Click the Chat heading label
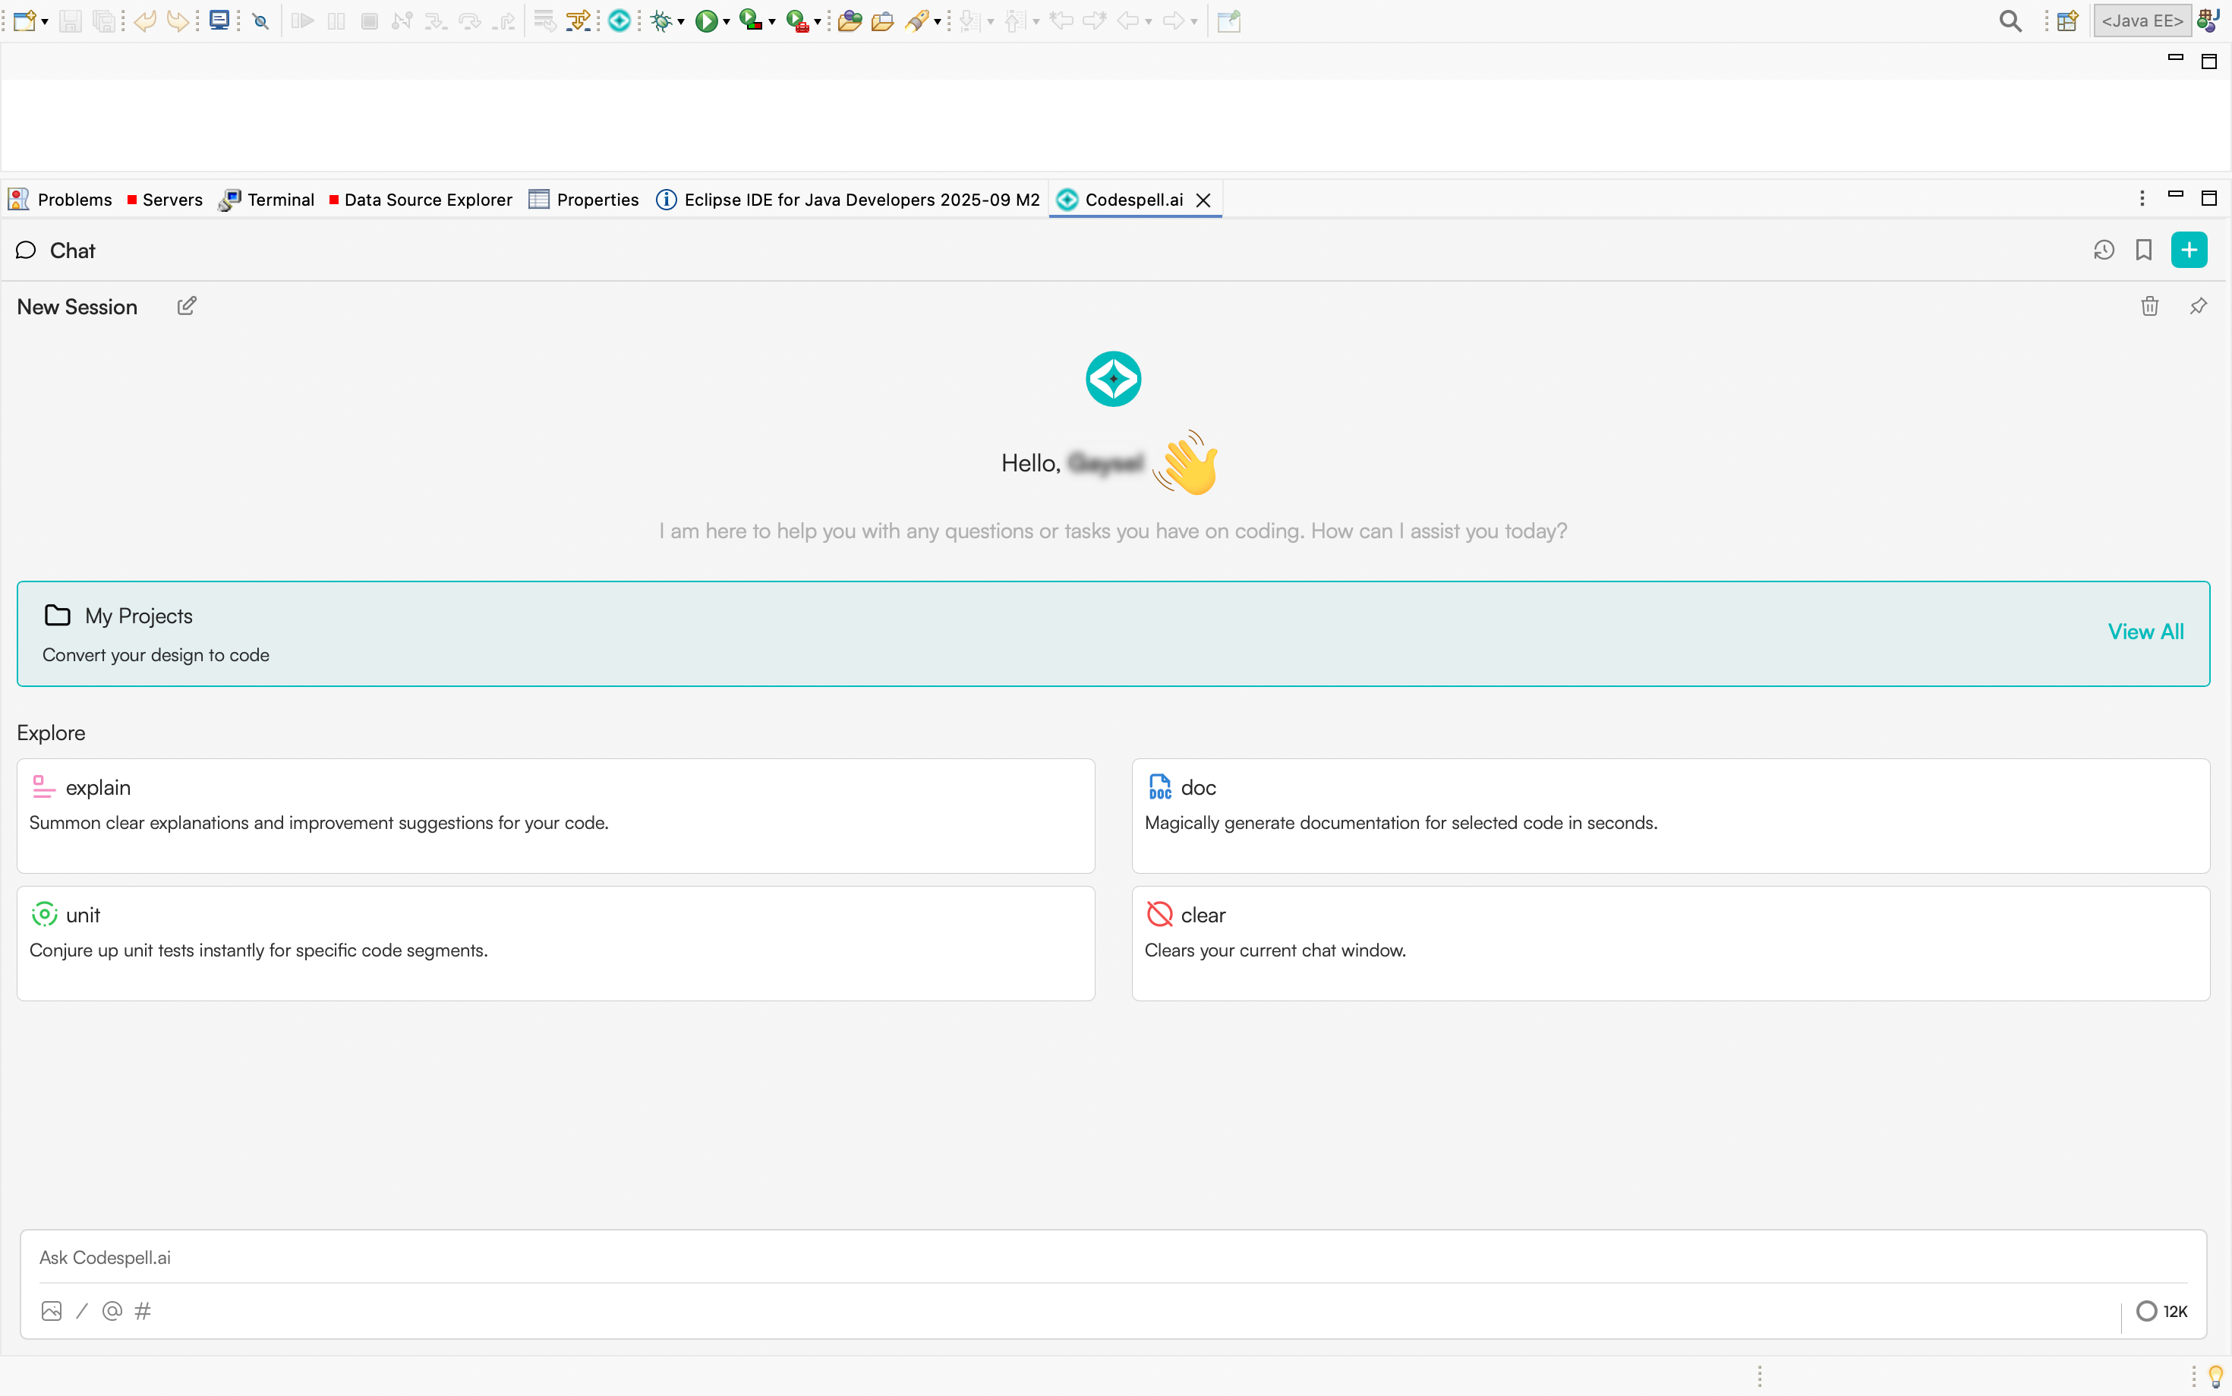Image resolution: width=2232 pixels, height=1396 pixels. tap(72, 251)
